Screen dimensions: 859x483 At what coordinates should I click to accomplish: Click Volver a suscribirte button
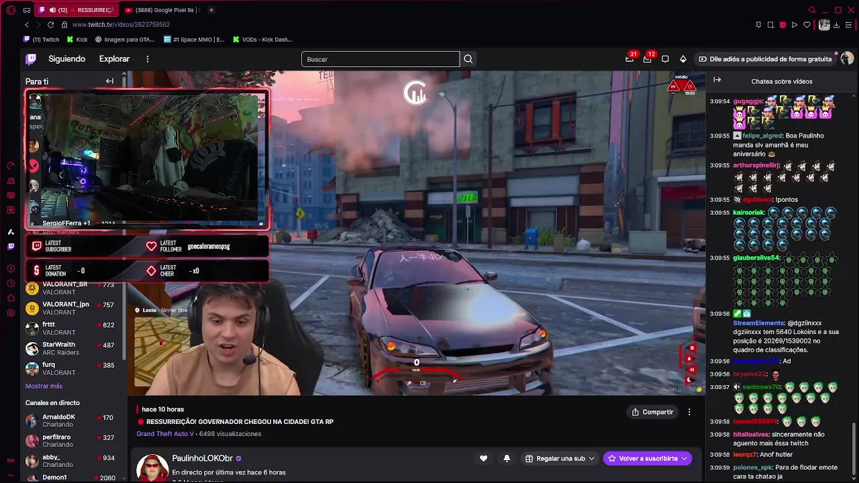[648, 458]
